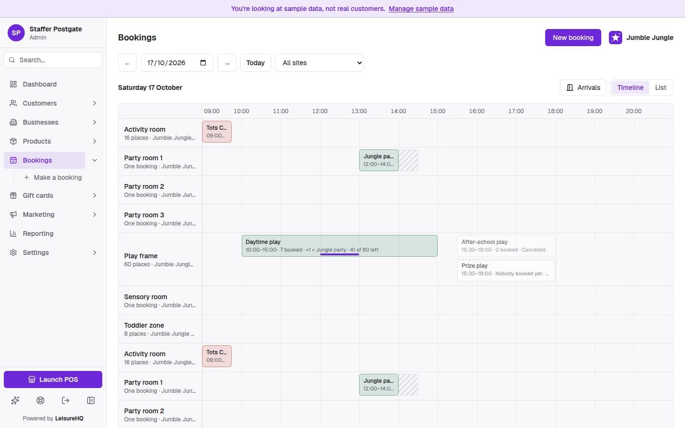Open the cancelled After-school play session
Screen dimensions: 685x428
[x=506, y=246]
